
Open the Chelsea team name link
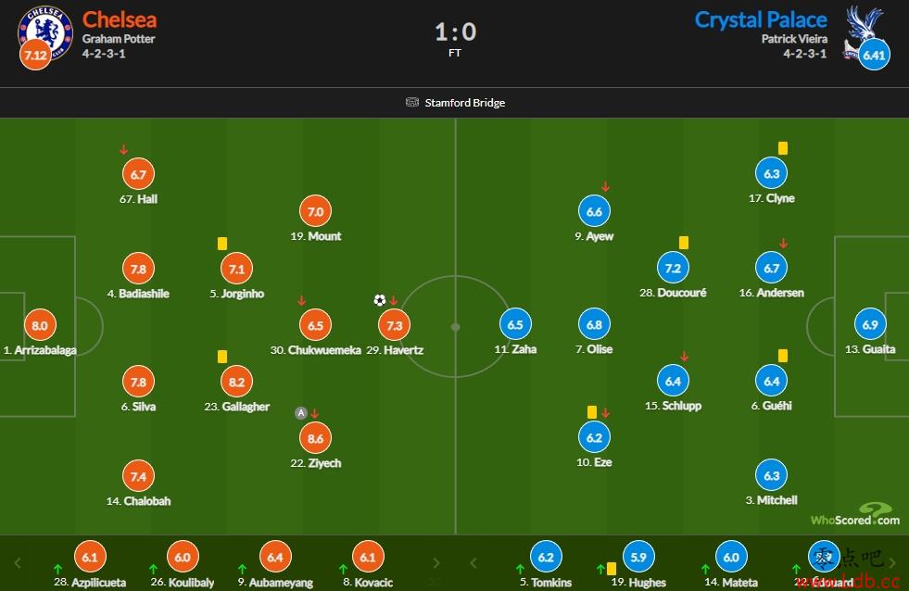pyautogui.click(x=120, y=19)
